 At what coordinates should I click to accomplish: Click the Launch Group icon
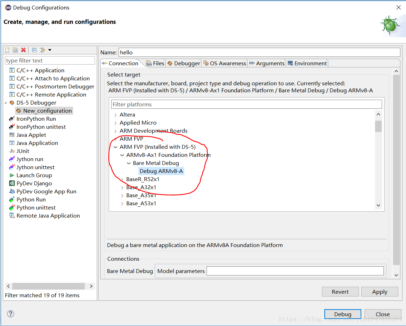tap(12, 175)
